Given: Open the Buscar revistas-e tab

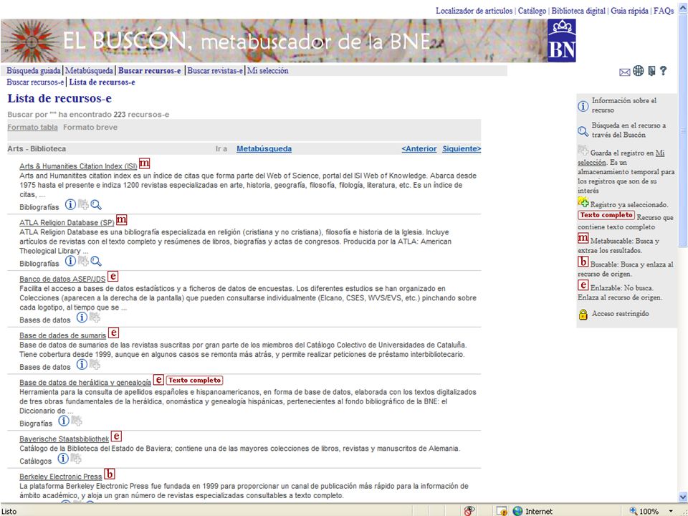Looking at the screenshot, I should (x=215, y=71).
